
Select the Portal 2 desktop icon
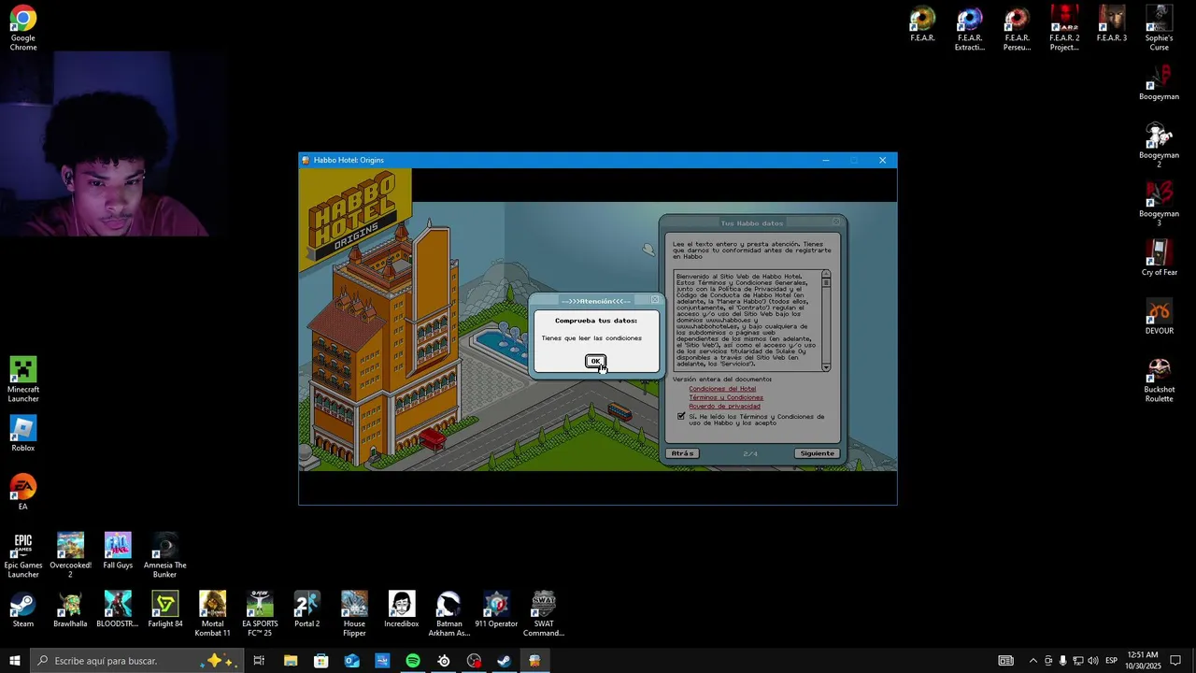306,609
